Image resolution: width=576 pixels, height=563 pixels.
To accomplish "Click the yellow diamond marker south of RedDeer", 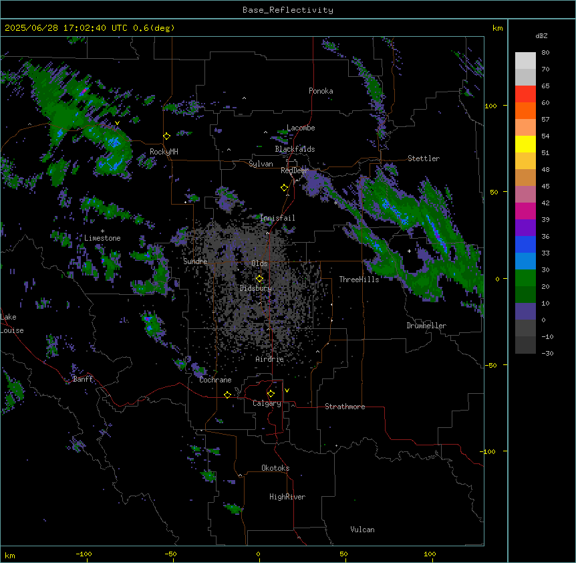I will [x=284, y=188].
